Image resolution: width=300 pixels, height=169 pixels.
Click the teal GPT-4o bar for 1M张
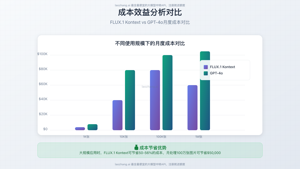[205, 91]
